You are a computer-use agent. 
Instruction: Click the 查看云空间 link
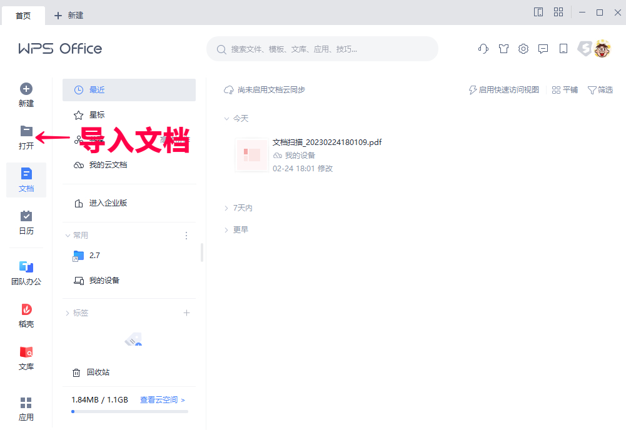click(158, 399)
